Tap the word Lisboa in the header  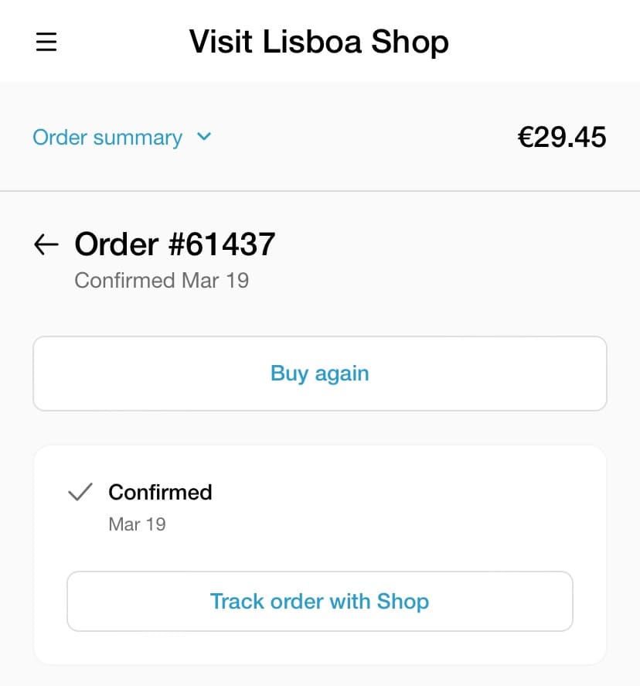(x=313, y=42)
